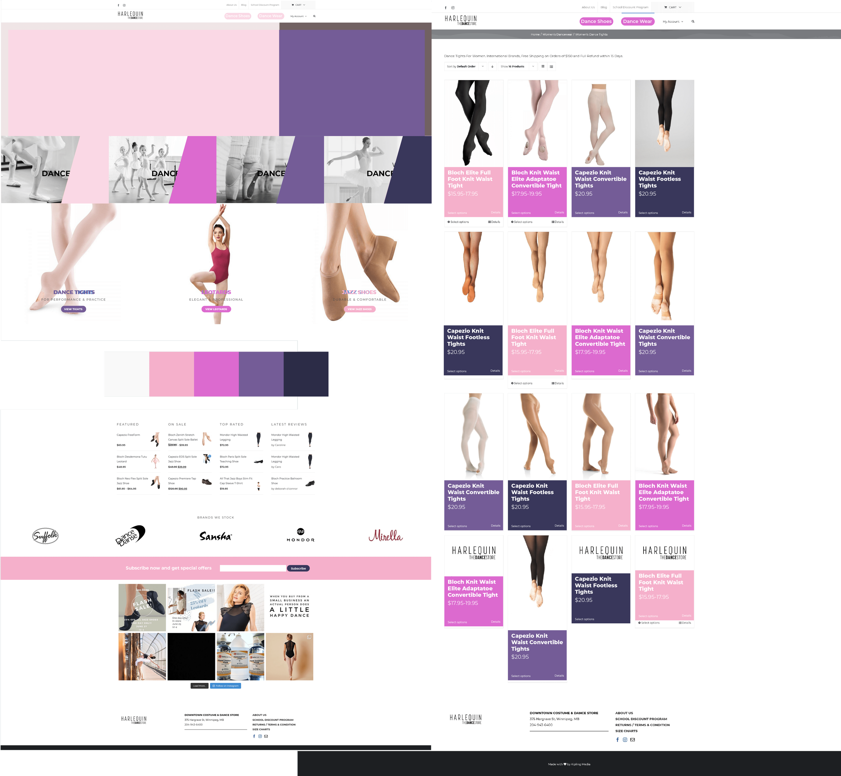Click the Follow on Instagram button
Screen dimensions: 841x776
tap(225, 686)
